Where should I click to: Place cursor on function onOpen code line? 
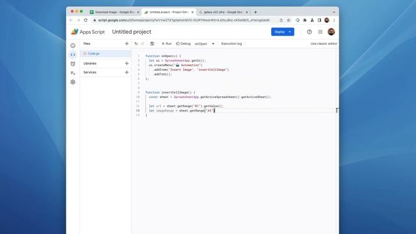click(x=163, y=56)
